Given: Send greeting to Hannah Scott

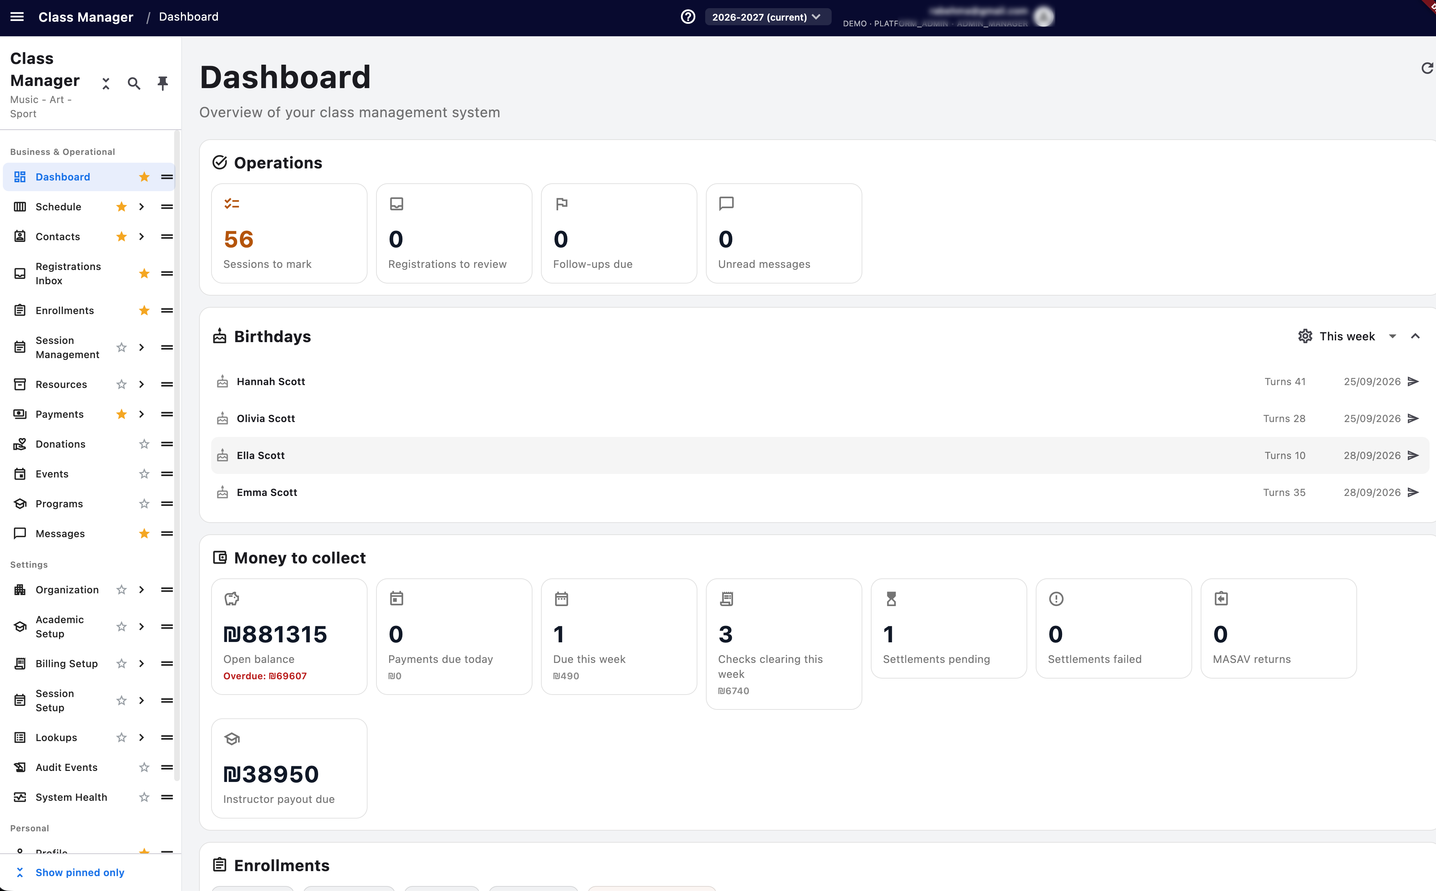Looking at the screenshot, I should [1414, 381].
